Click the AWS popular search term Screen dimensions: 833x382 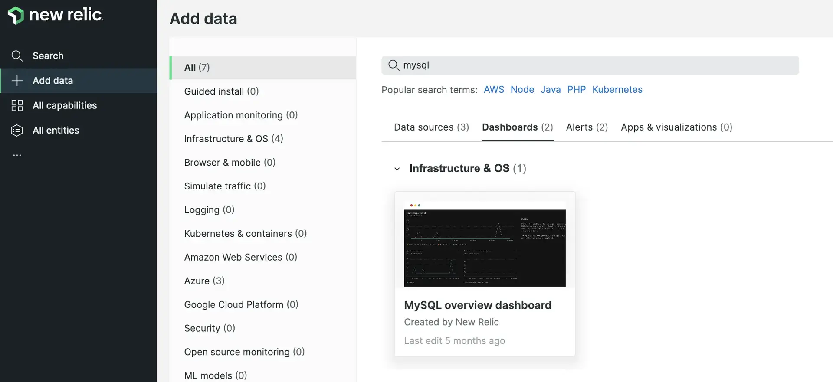coord(494,90)
